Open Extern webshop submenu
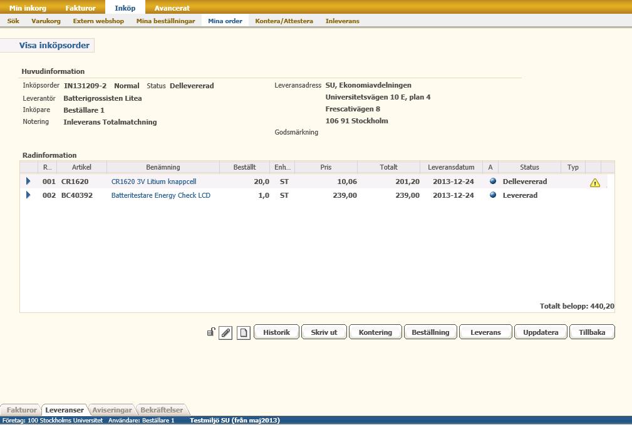 pyautogui.click(x=98, y=21)
